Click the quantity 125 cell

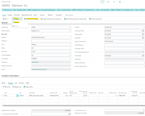[x=64, y=96]
